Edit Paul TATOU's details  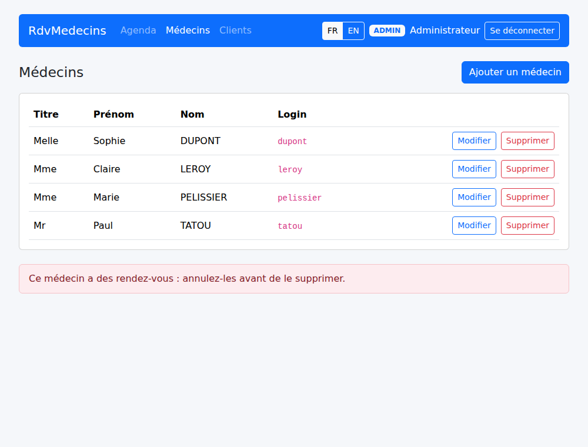pyautogui.click(x=474, y=225)
